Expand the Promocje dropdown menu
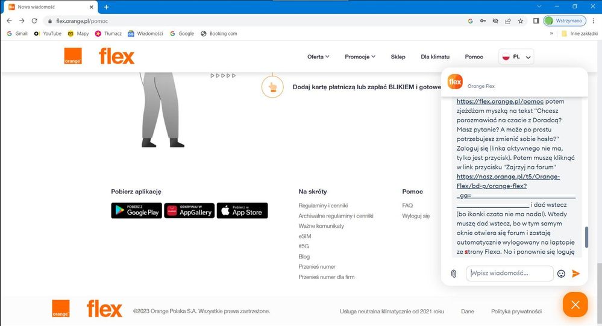 360,57
